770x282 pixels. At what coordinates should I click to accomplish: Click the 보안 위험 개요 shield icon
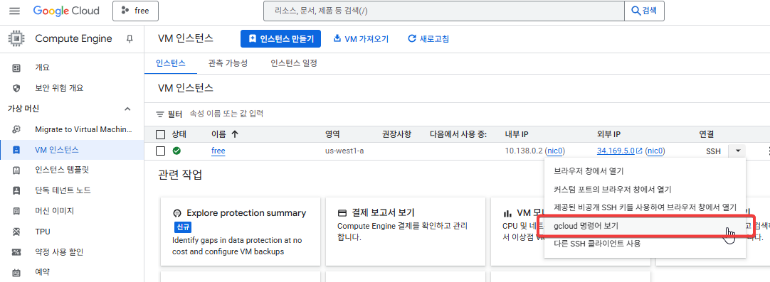(x=16, y=88)
